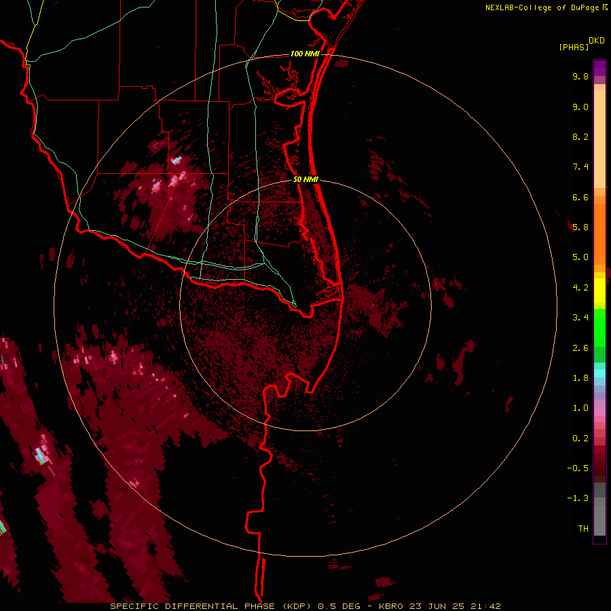Click the 5.8 value on the legend
The height and width of the screenshot is (611, 611).
580,227
